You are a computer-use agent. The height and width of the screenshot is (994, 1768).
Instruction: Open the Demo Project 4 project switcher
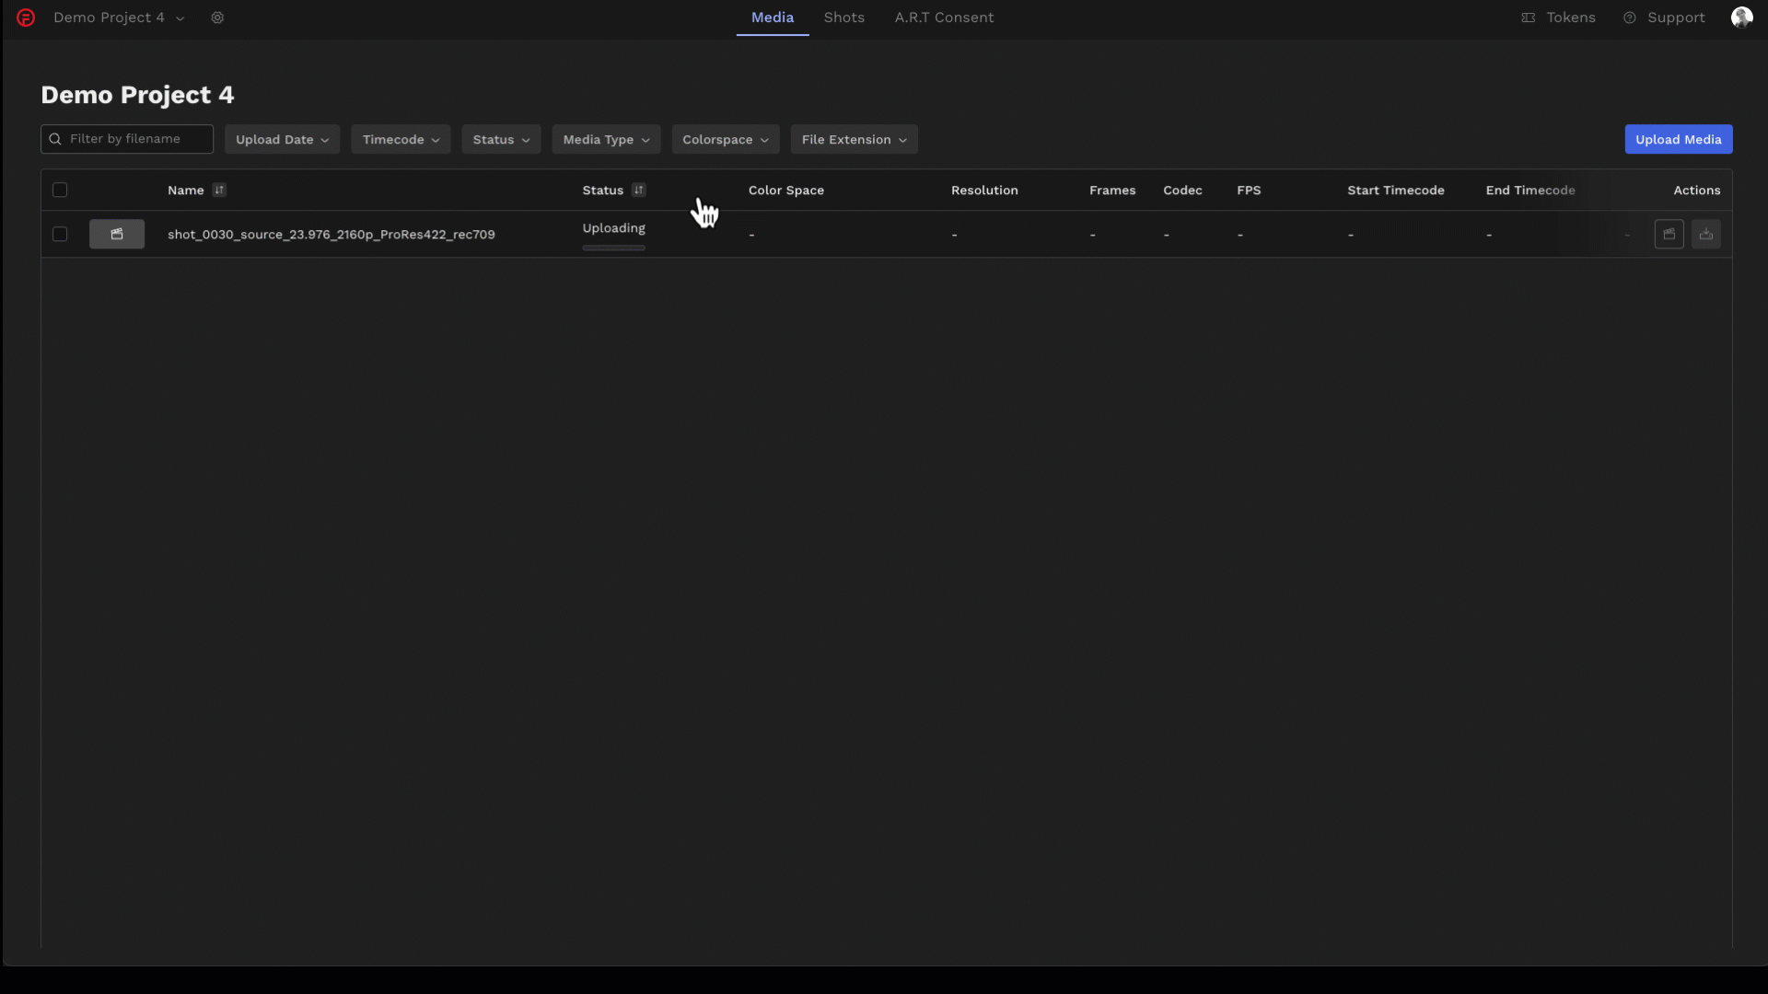click(x=119, y=17)
